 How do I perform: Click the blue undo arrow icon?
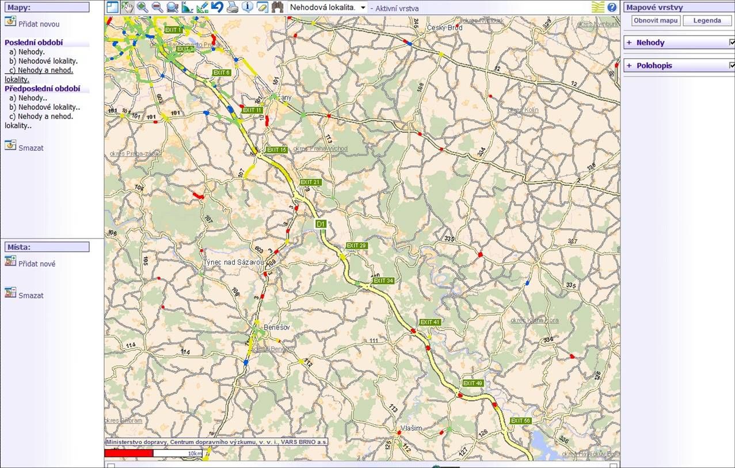coord(217,7)
